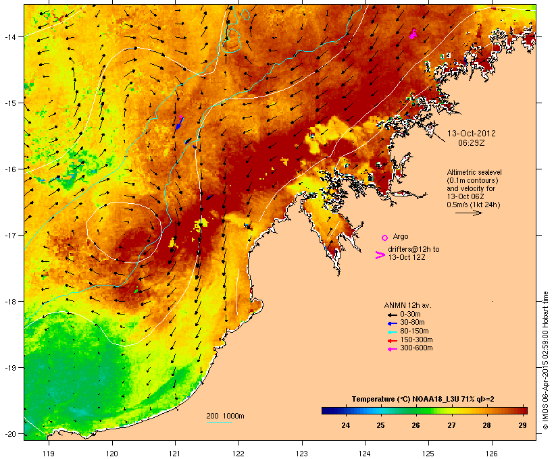Click the longitude axis label 120
Image resolution: width=554 pixels, height=459 pixels.
(112, 454)
